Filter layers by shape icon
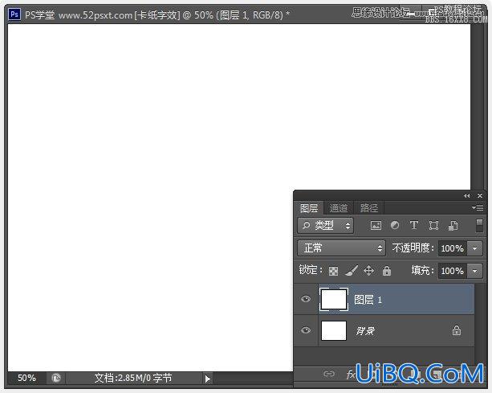492x393 pixels. pos(433,225)
